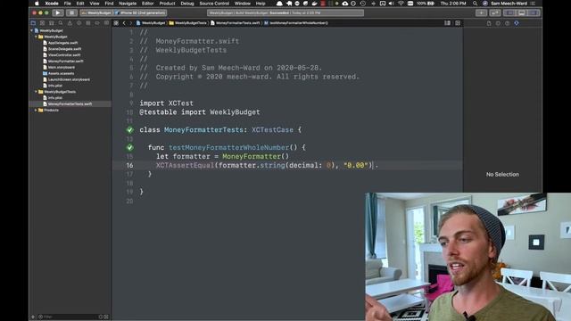The image size is (571, 321).
Task: Adjust editor options in the jump bar
Action: click(447, 23)
